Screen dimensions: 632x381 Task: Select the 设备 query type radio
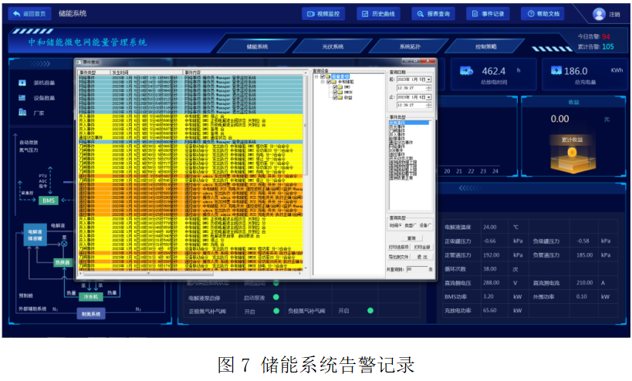(x=430, y=225)
